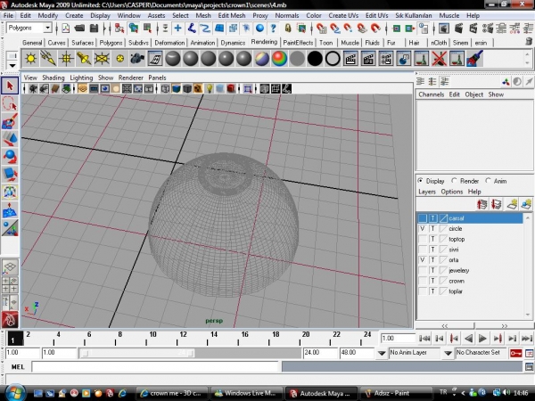Screen dimensions: 535x401
Task: Click the MEL command line input field
Action: click(155, 367)
